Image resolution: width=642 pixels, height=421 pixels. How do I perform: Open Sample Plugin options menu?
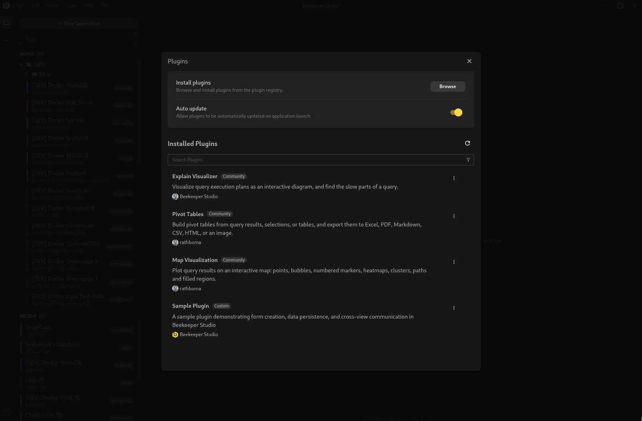[454, 308]
